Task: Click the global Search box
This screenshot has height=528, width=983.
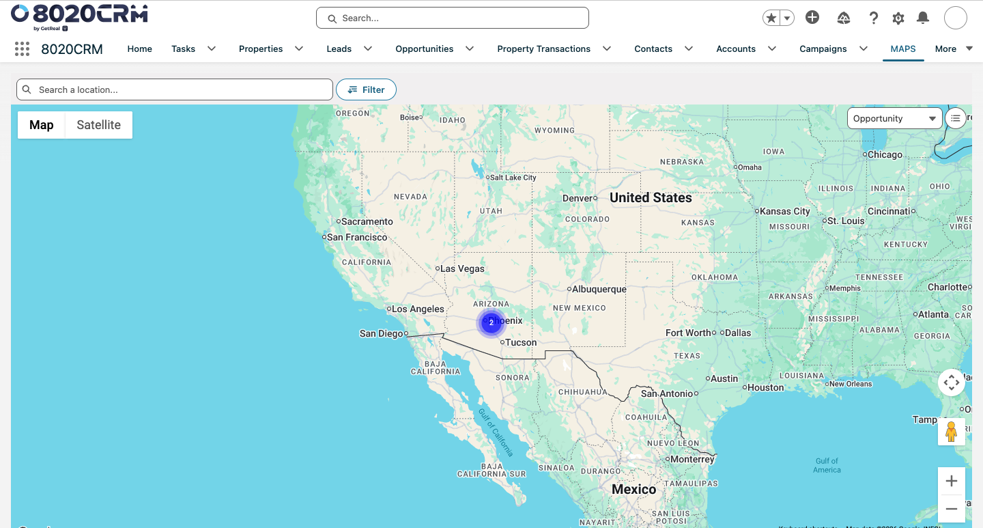Action: coord(453,18)
